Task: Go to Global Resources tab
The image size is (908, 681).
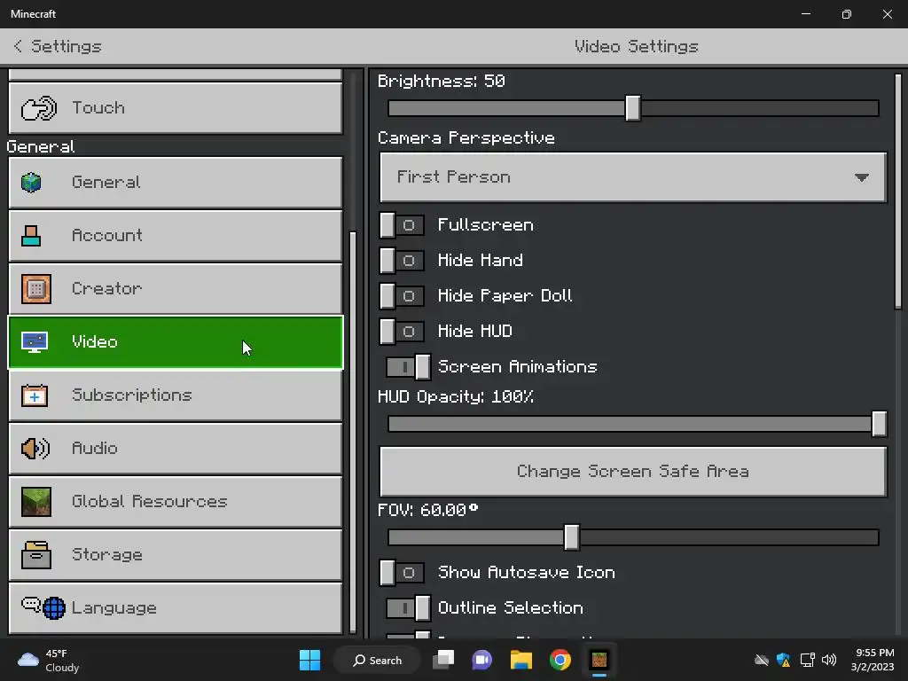Action: [176, 502]
